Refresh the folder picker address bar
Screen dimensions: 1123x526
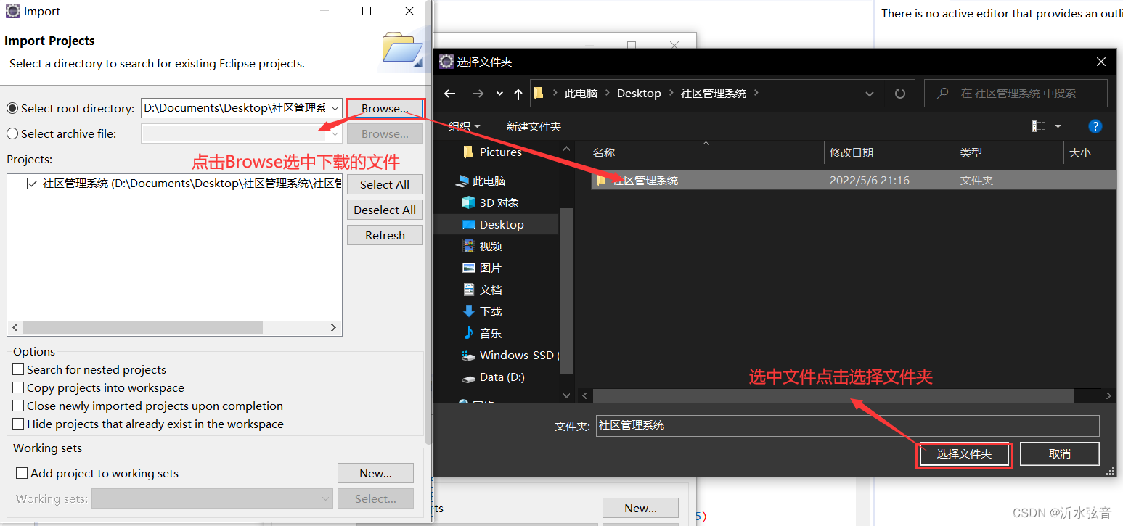(x=900, y=94)
